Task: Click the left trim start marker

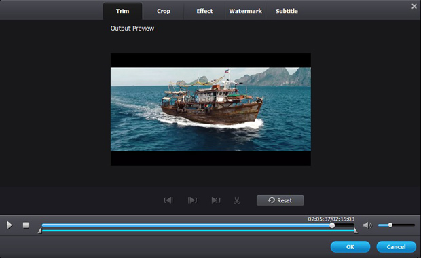Action: [x=40, y=230]
